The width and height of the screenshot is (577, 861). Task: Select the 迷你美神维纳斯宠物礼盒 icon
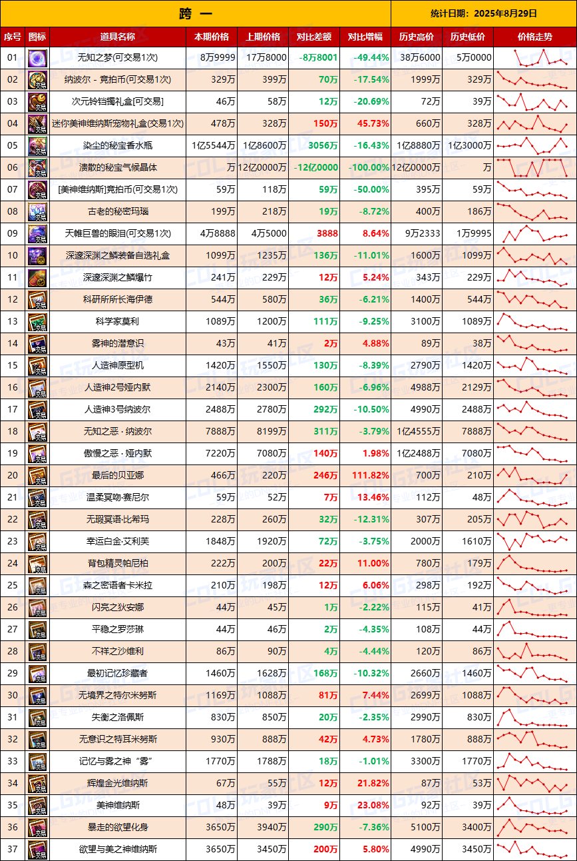(x=36, y=125)
